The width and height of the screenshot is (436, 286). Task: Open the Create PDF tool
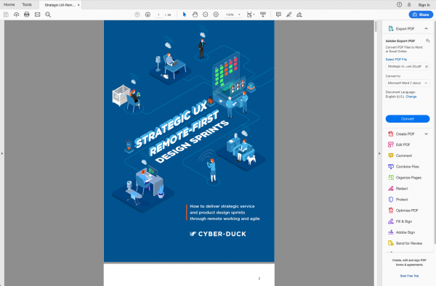click(405, 134)
